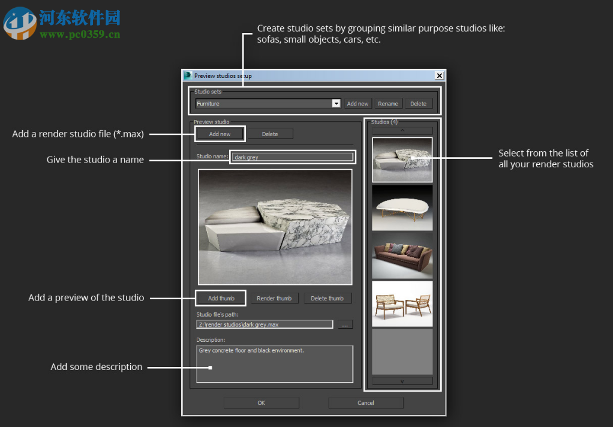Select the wooden armchairs studio thumbnail
613x427 pixels.
click(x=402, y=304)
